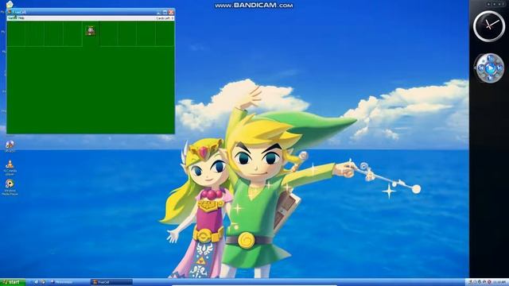Open VLC media player desktop shortcut

pos(10,168)
